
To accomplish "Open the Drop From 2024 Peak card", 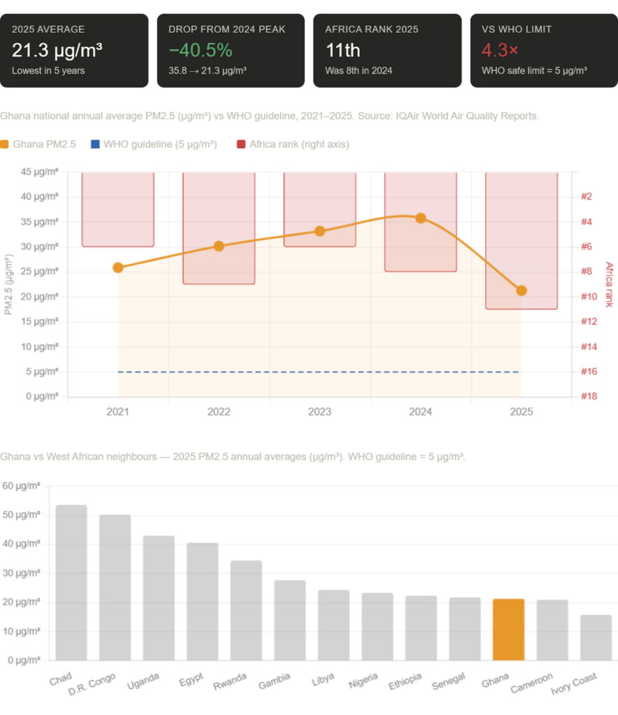I will point(230,50).
